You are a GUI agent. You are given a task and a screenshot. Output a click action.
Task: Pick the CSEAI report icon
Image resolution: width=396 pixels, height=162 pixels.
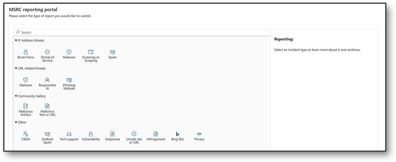point(26,134)
